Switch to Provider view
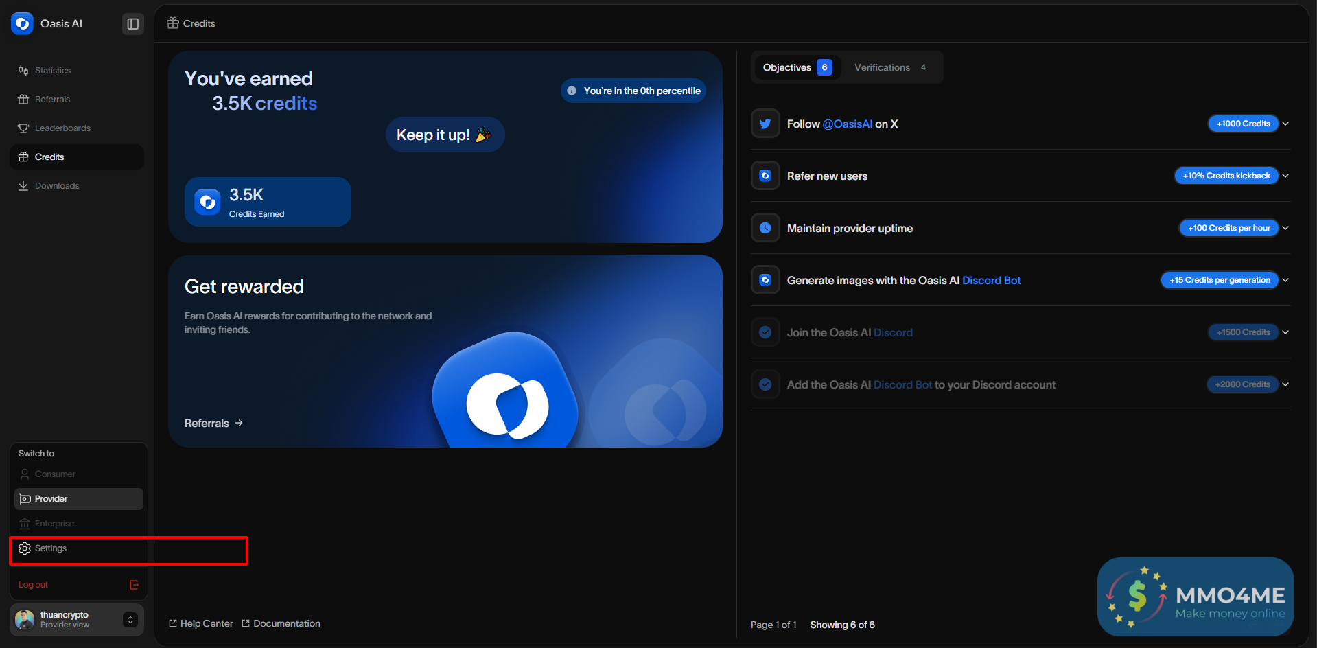The height and width of the screenshot is (648, 1317). (x=79, y=499)
